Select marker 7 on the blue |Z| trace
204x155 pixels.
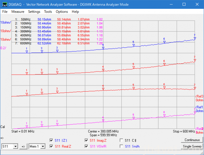pos(194,38)
